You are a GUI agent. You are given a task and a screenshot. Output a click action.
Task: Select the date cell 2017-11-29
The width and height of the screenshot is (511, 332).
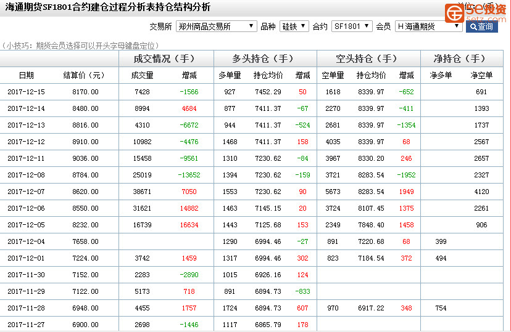point(26,291)
